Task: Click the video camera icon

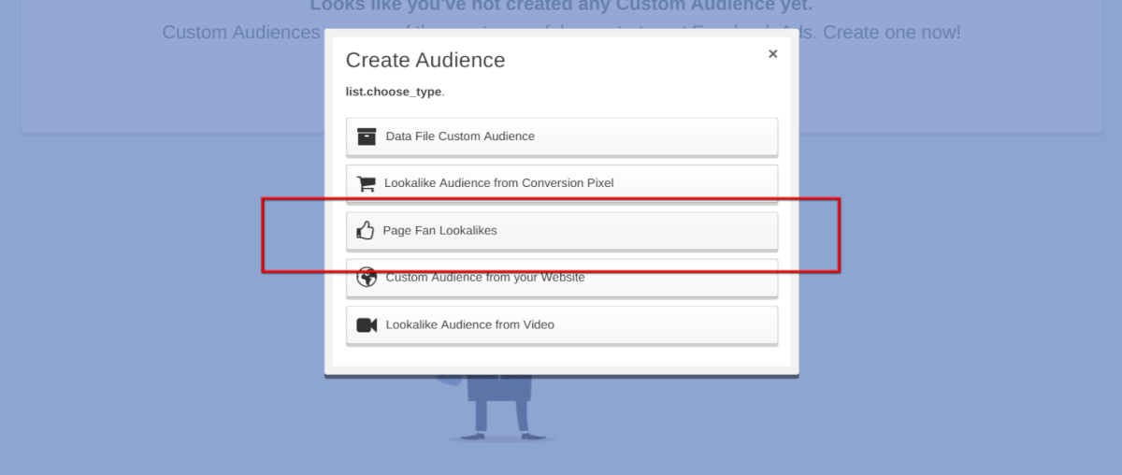Action: tap(367, 325)
